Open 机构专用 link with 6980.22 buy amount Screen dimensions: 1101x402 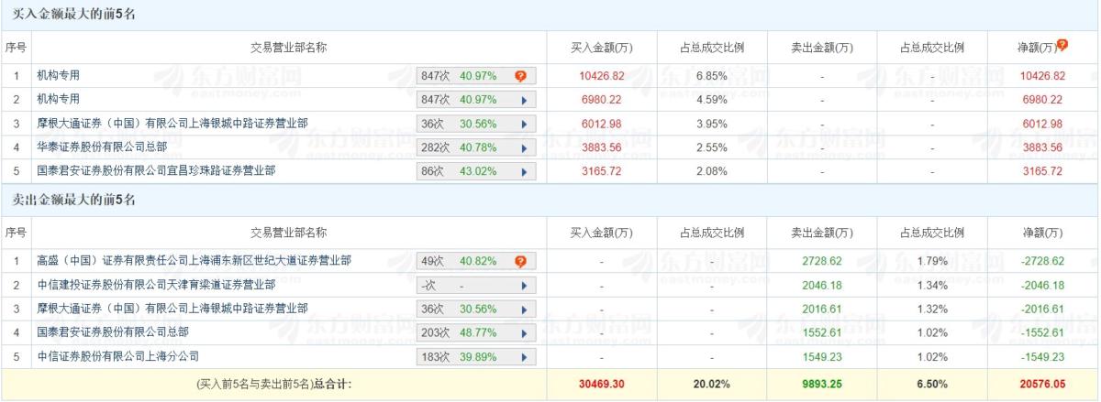[x=59, y=99]
